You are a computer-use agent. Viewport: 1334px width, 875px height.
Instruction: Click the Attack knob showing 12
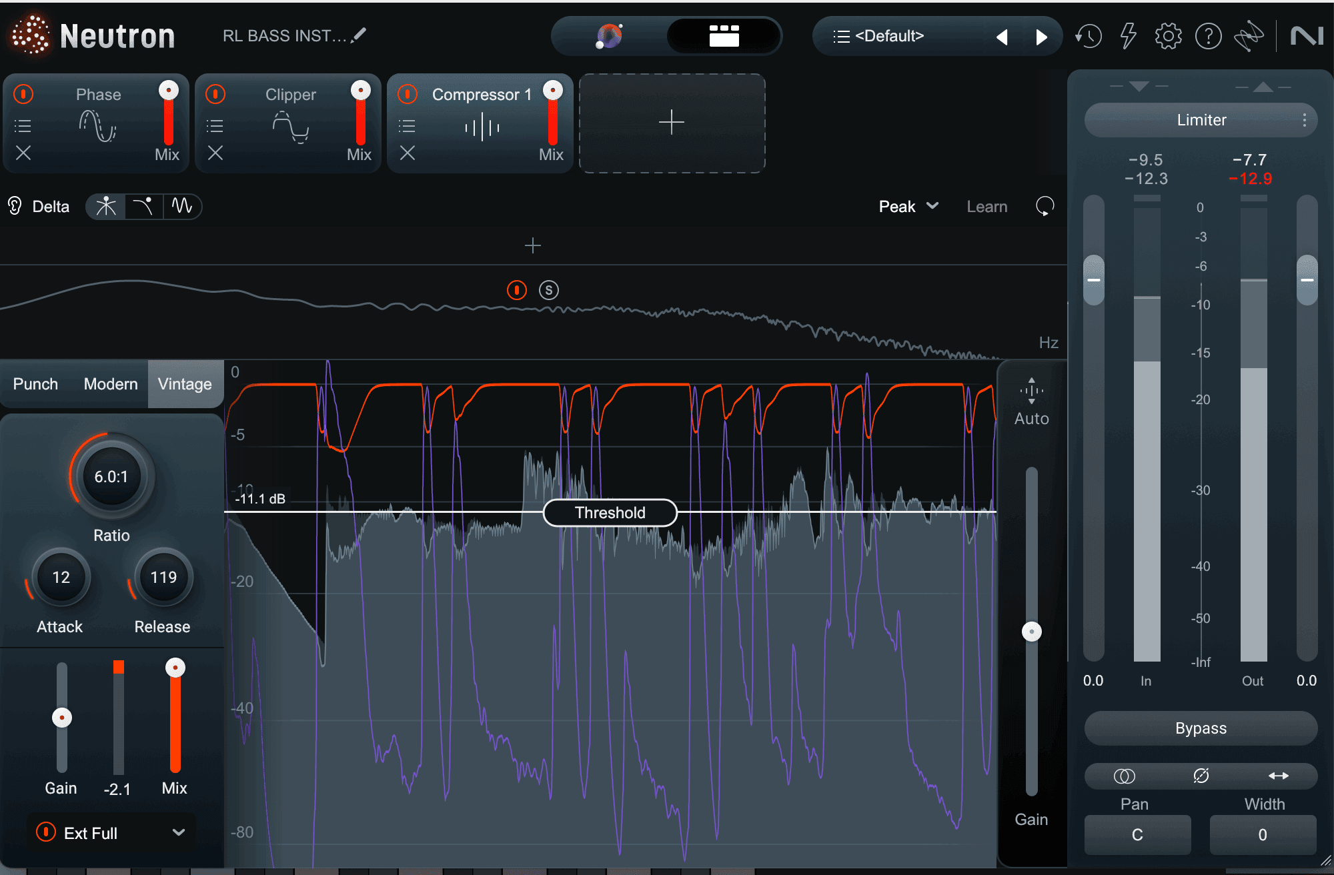(x=61, y=578)
